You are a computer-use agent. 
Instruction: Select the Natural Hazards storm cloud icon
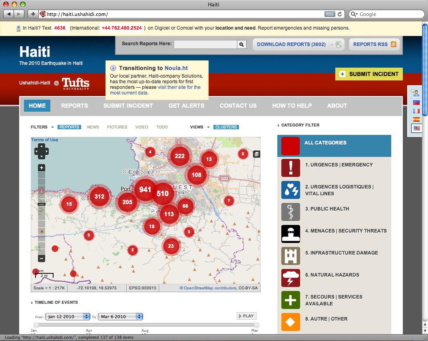point(291,278)
